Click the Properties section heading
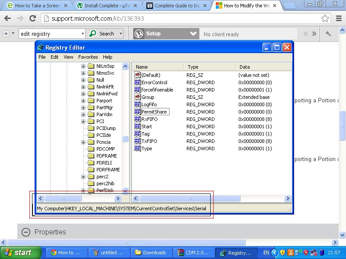346x259 pixels. point(50,232)
